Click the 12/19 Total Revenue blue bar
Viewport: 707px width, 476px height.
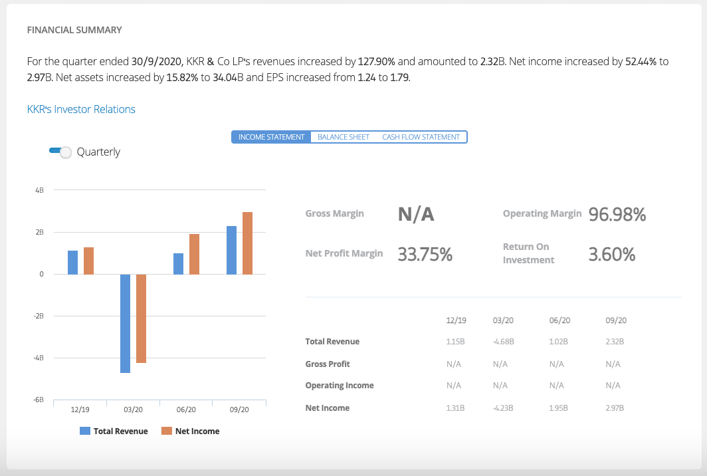pyautogui.click(x=72, y=262)
